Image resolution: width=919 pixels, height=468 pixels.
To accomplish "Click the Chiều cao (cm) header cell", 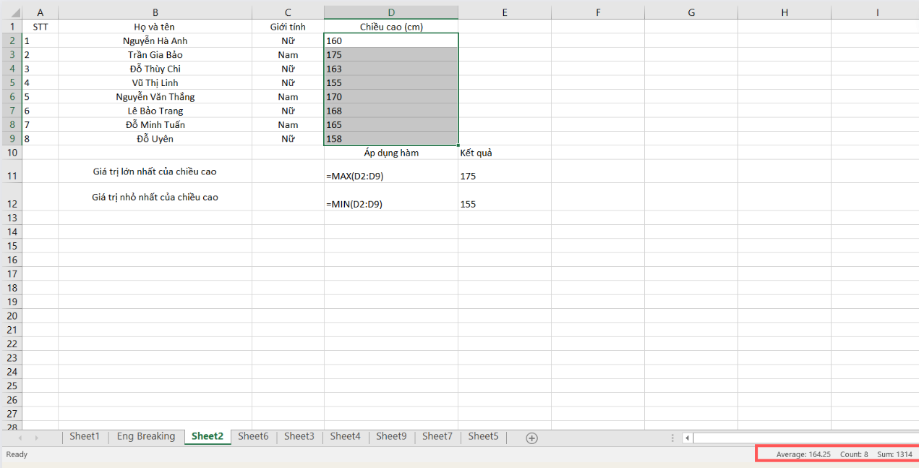I will [390, 27].
